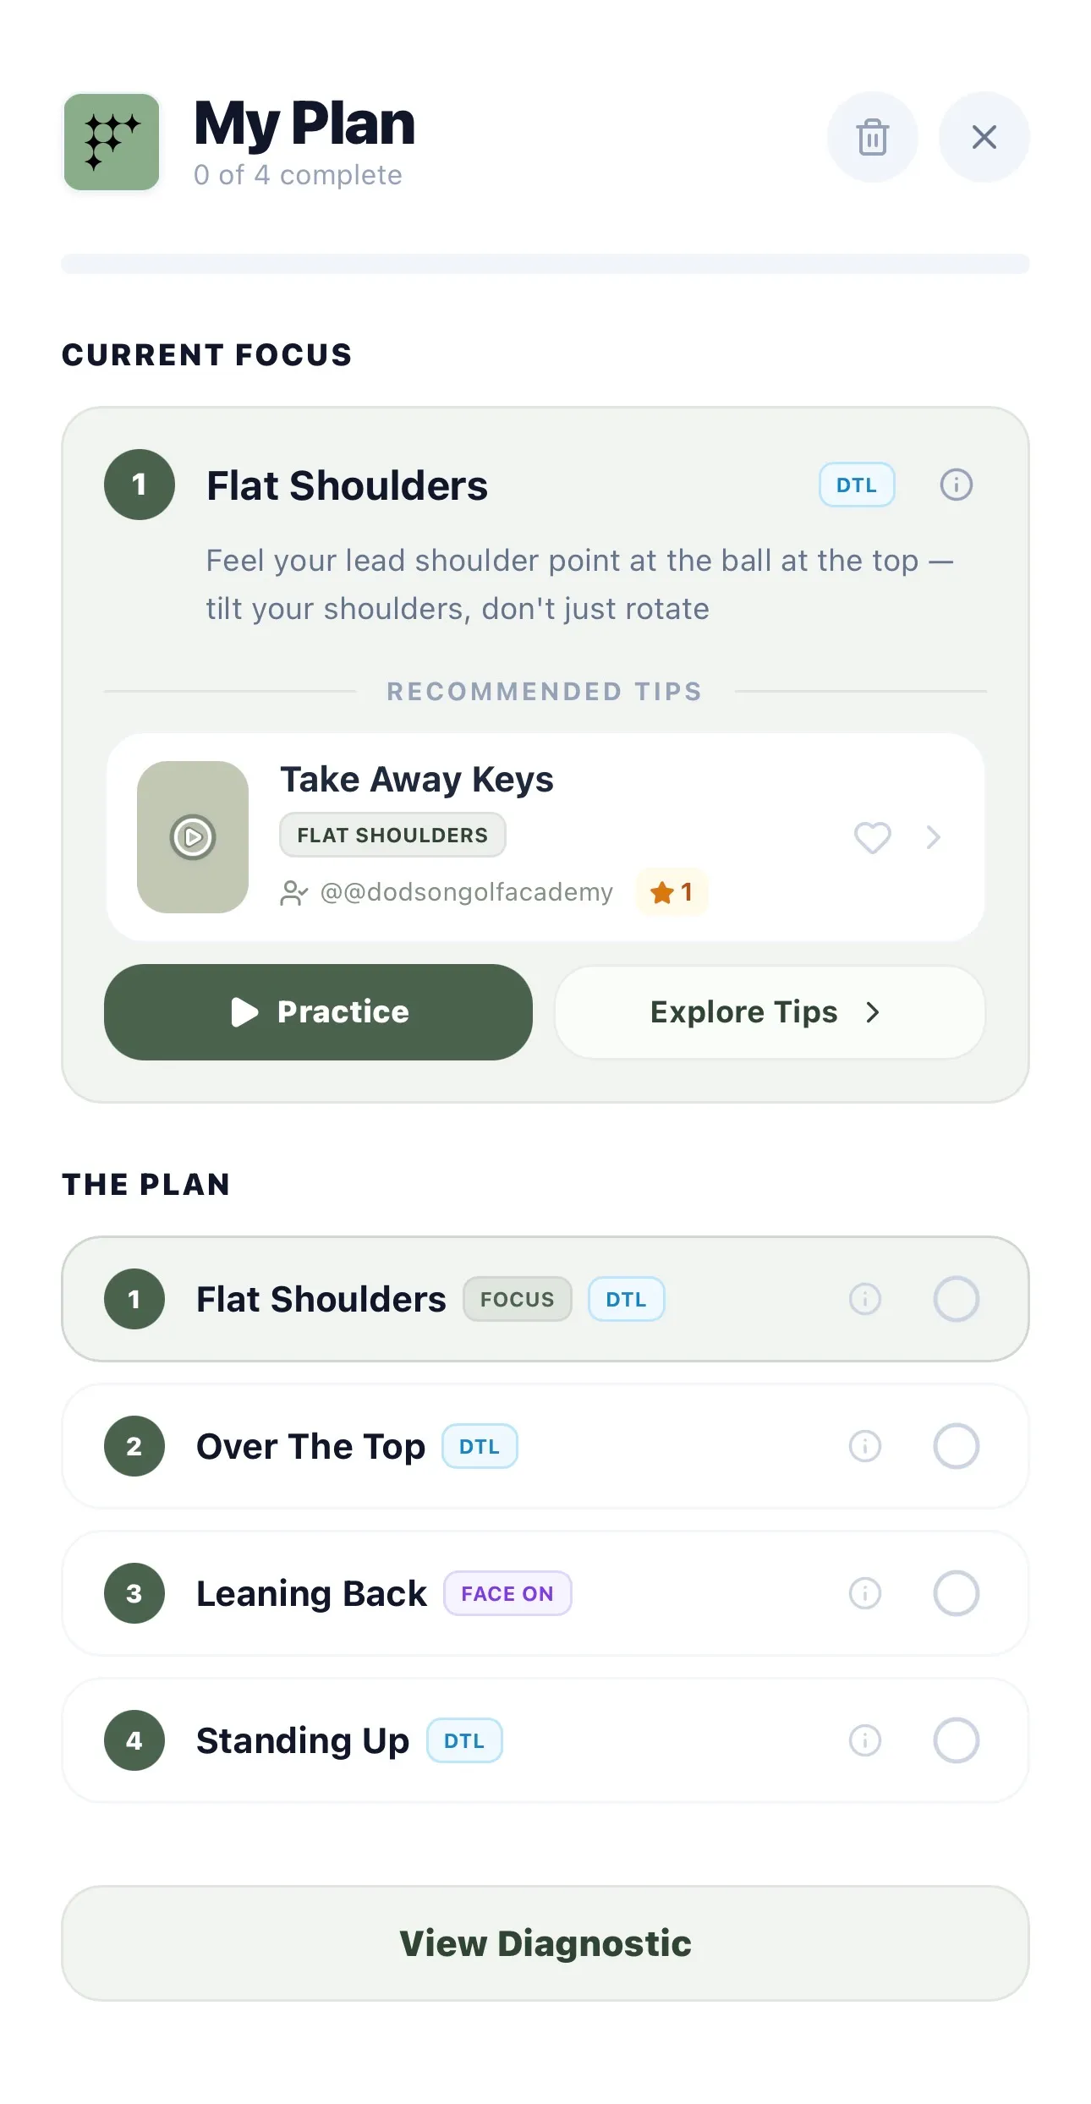The image size is (1091, 2104).
Task: Click the View Diagnostic button
Action: tap(545, 1943)
